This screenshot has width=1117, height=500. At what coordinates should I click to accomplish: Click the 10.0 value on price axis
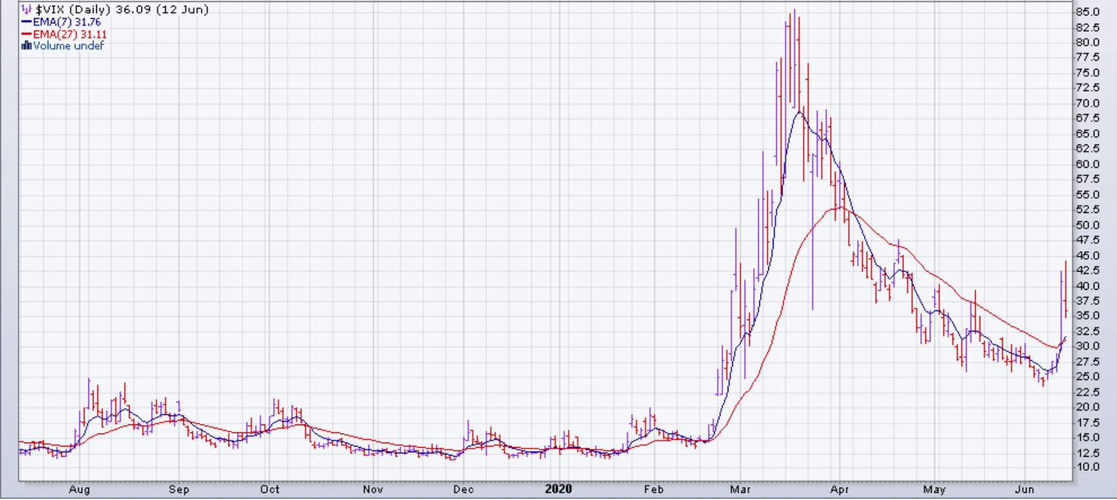1087,467
